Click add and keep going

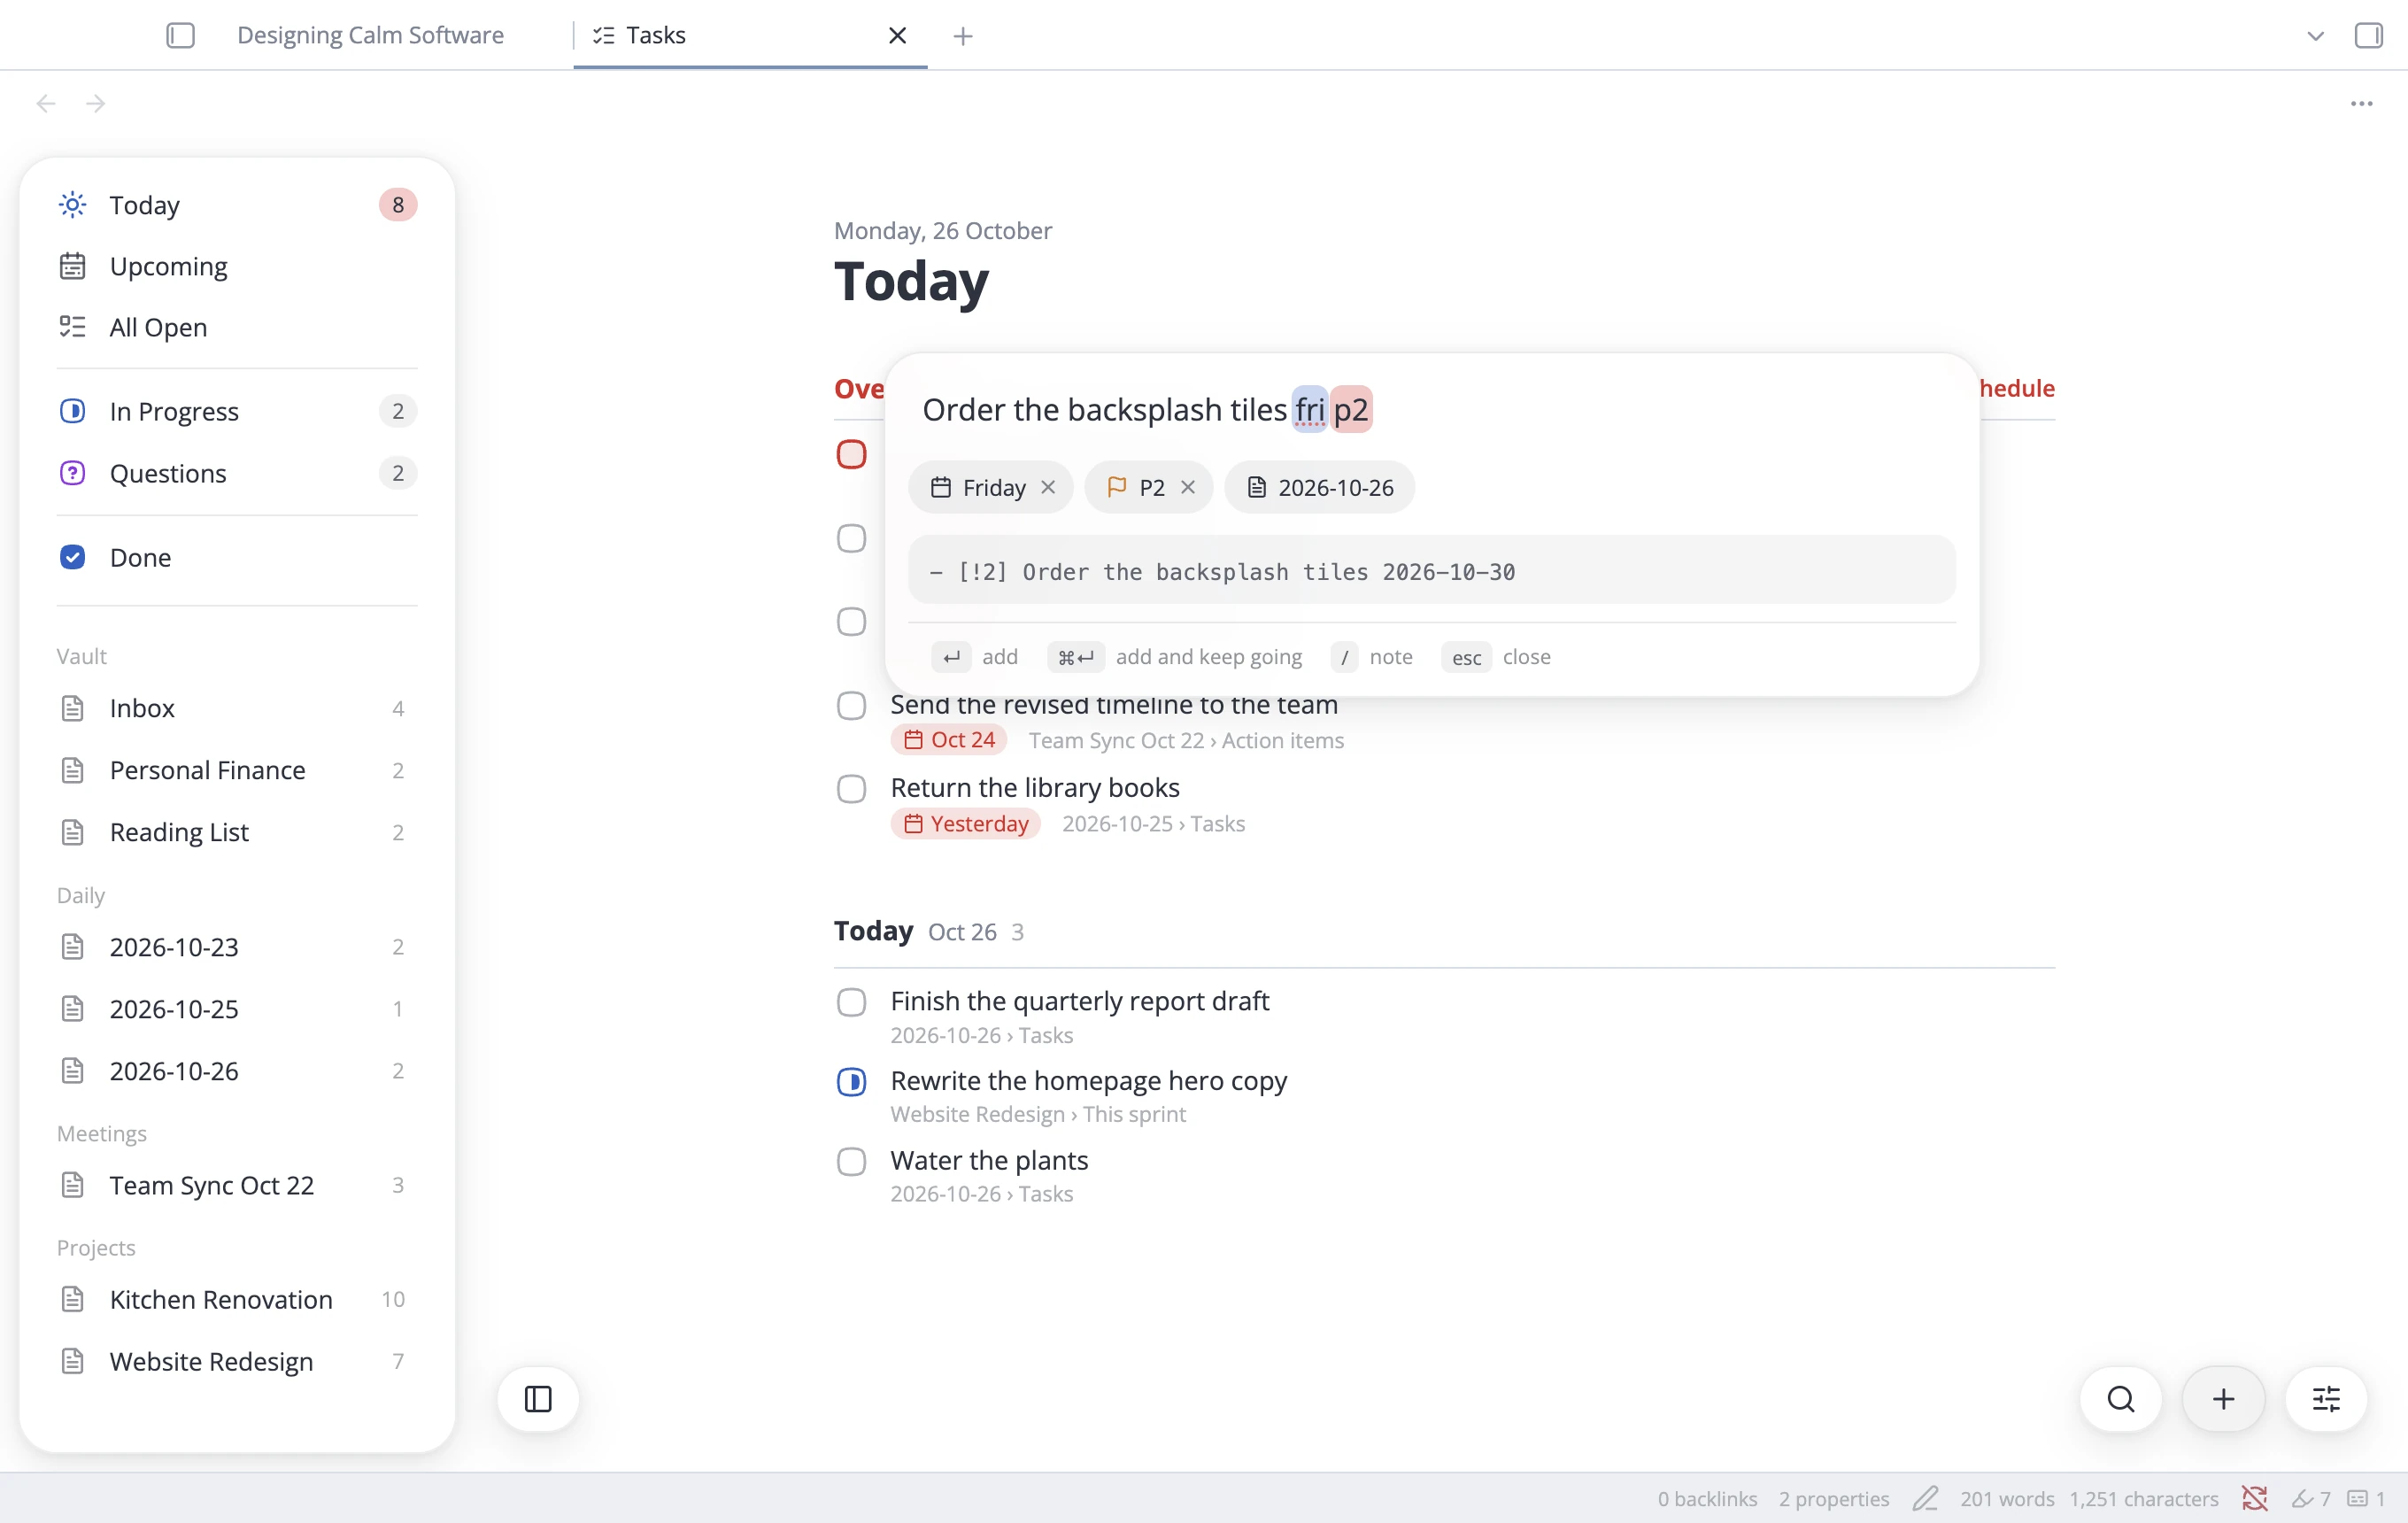tap(1174, 657)
